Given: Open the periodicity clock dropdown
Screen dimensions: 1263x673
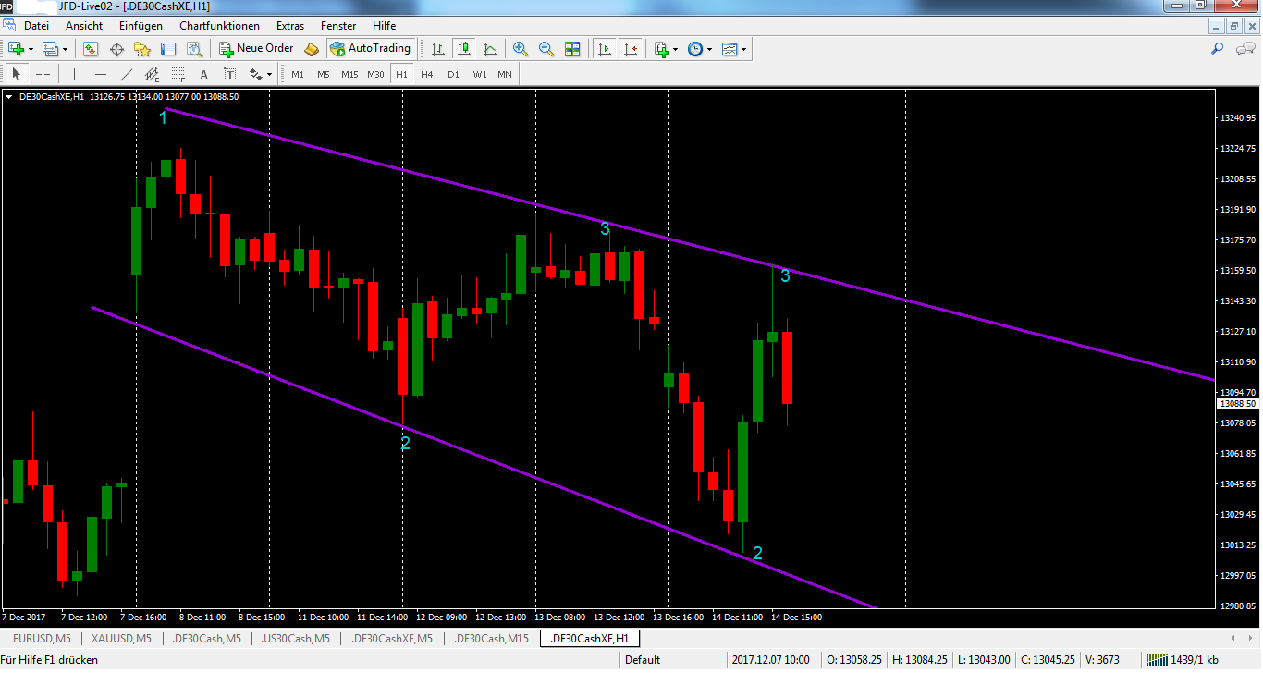Looking at the screenshot, I should pos(700,48).
